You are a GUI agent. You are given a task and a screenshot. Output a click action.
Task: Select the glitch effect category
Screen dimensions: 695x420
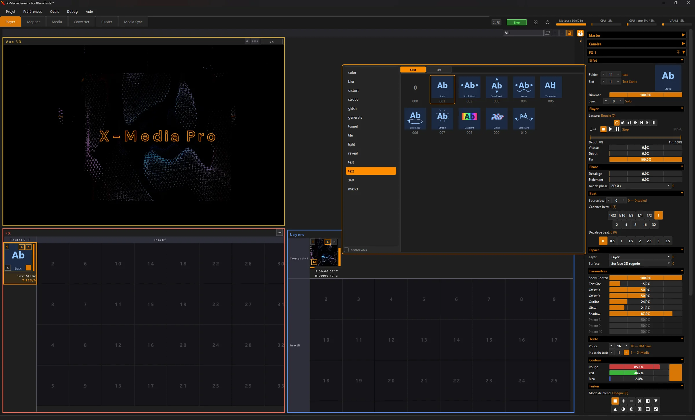click(371, 109)
